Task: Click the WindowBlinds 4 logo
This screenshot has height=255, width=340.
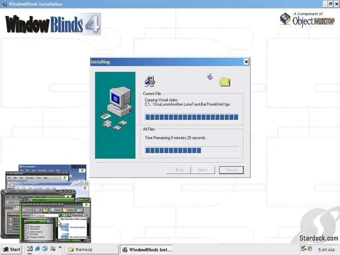Action: pyautogui.click(x=53, y=24)
